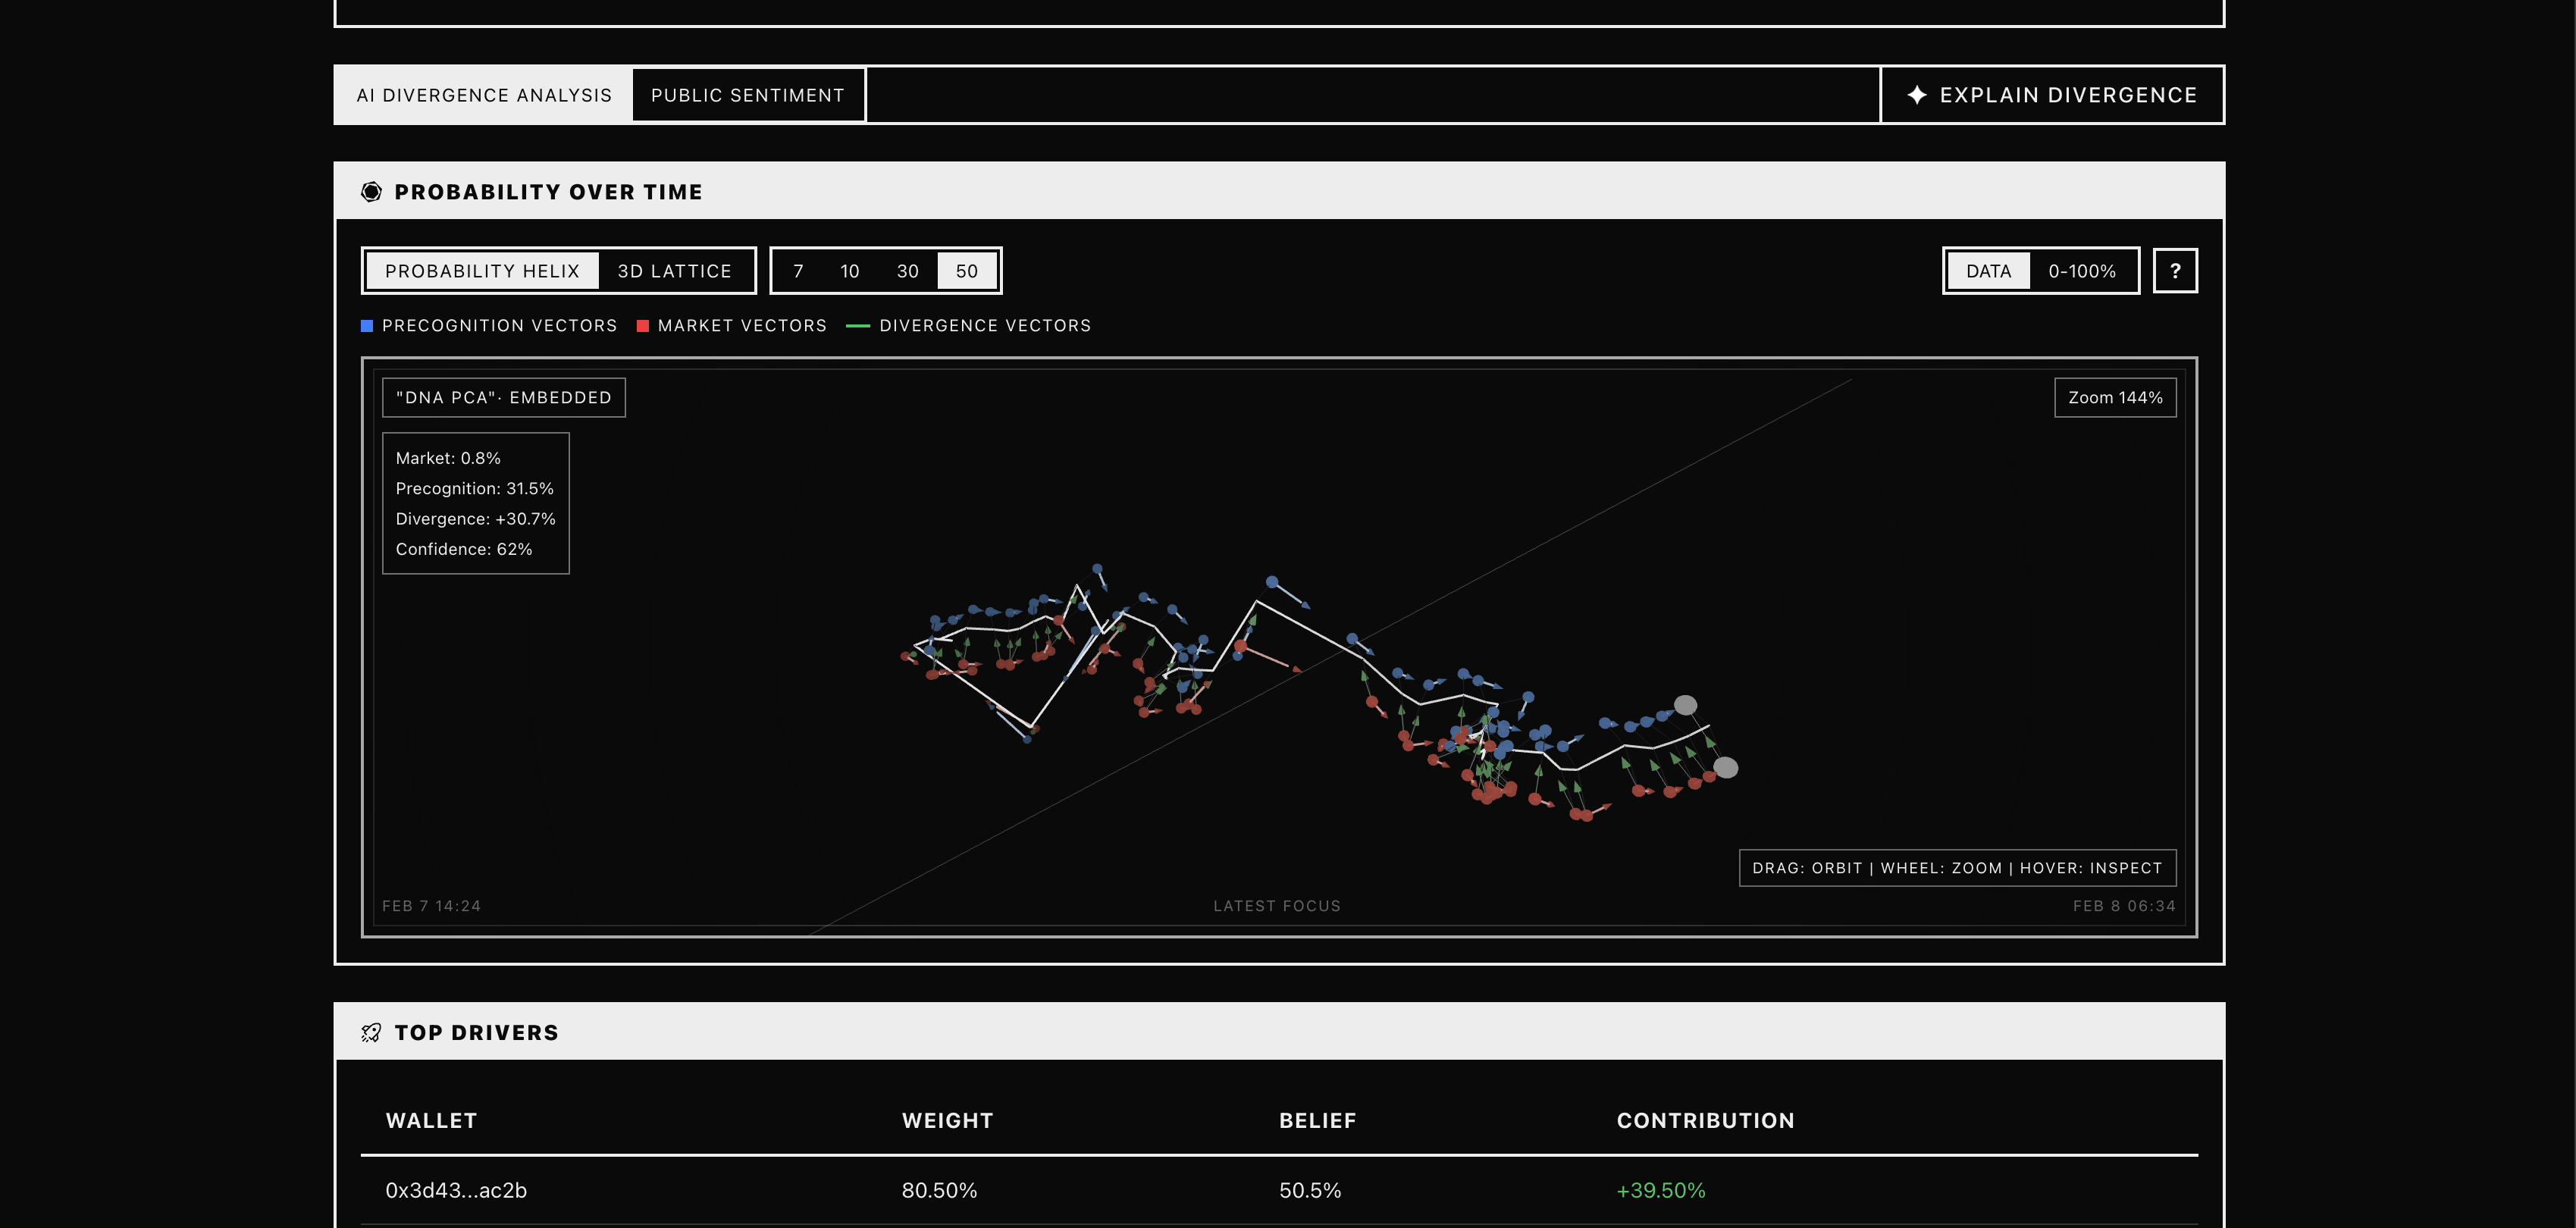The image size is (2576, 1228).
Task: Click the DNA PCA Embedded badge
Action: coord(503,397)
